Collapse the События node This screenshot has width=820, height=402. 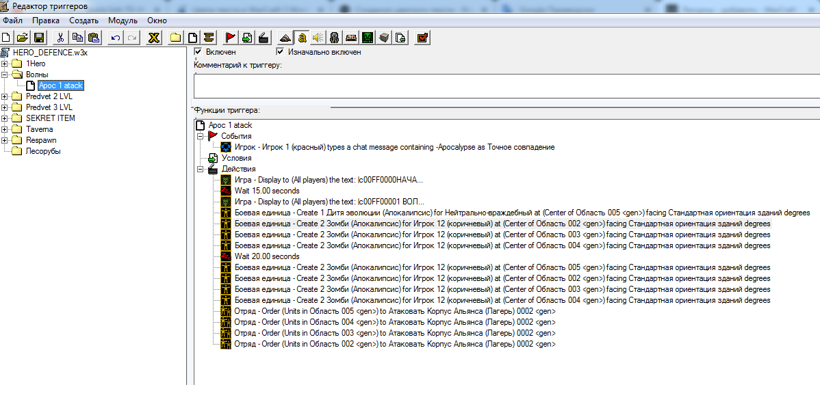[199, 136]
